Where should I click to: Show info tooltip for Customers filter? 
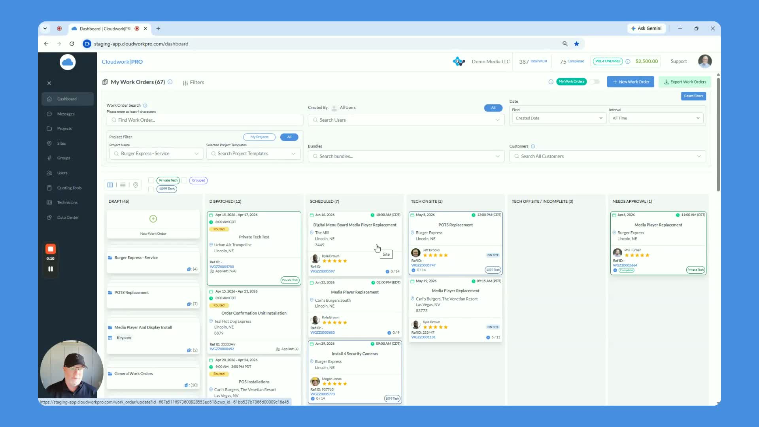(x=533, y=146)
